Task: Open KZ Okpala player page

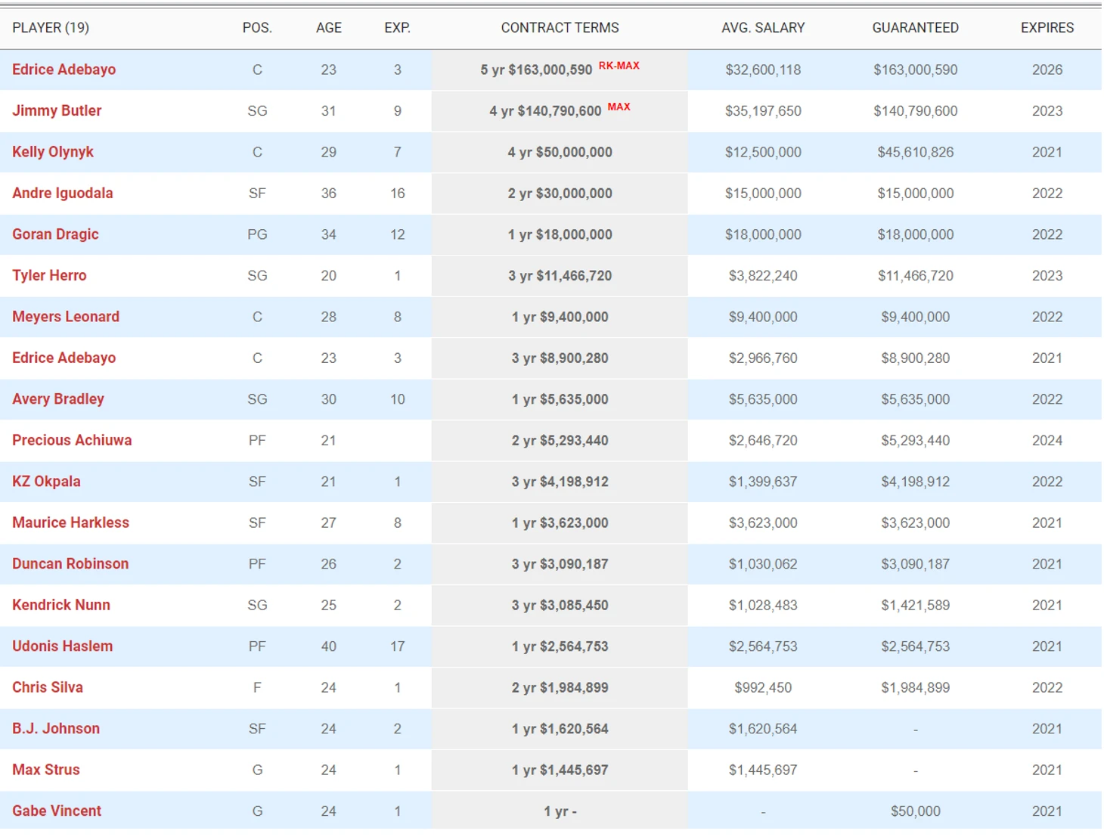Action: pos(46,482)
